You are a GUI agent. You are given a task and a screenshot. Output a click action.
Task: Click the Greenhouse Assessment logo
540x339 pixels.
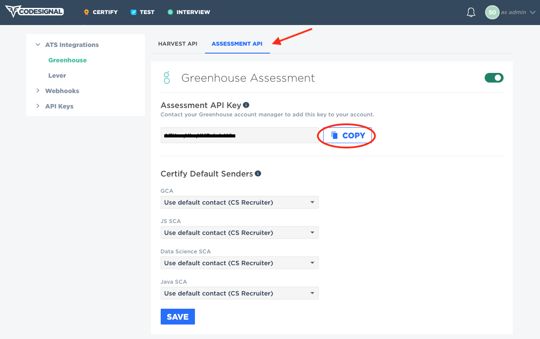point(166,78)
